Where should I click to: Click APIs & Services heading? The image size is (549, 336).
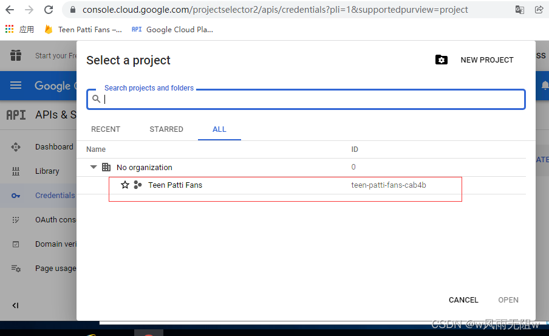[56, 115]
